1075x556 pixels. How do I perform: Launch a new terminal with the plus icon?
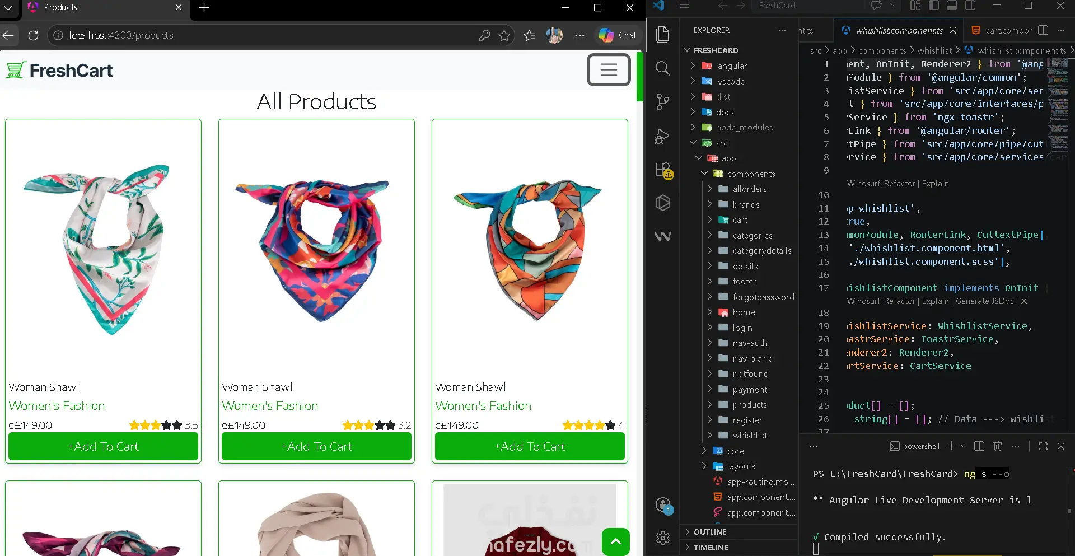[951, 446]
